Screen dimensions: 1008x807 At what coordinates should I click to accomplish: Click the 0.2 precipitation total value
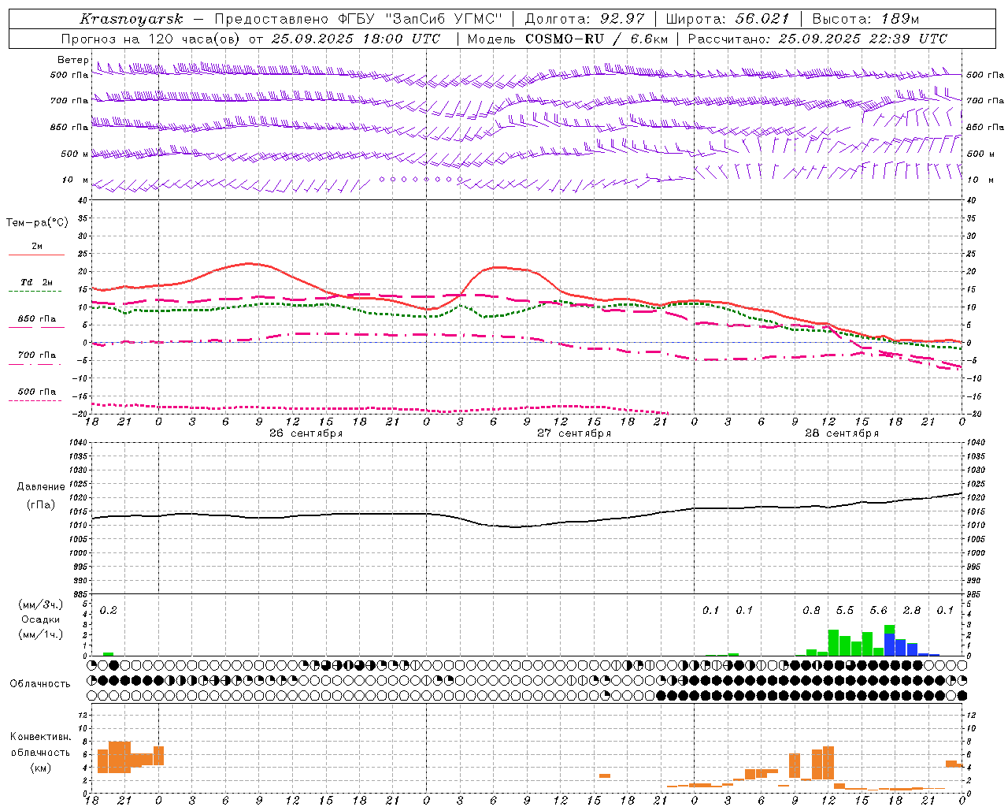[x=109, y=611]
